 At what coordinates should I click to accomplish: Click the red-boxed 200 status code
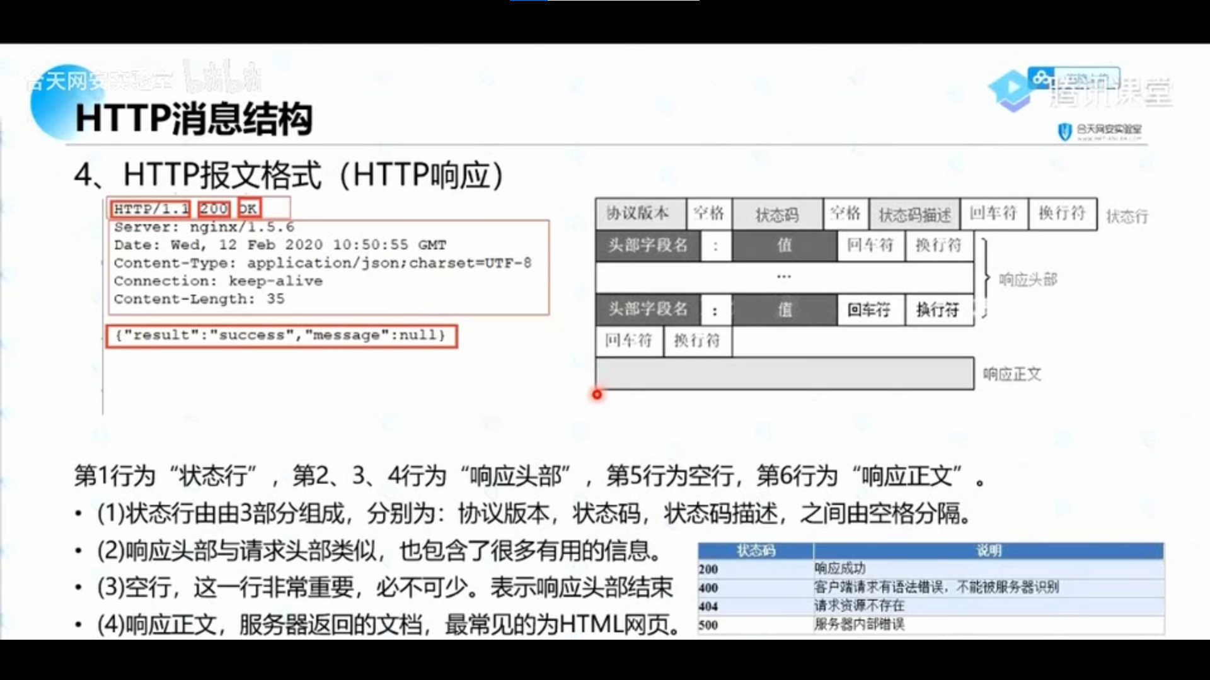[x=214, y=209]
